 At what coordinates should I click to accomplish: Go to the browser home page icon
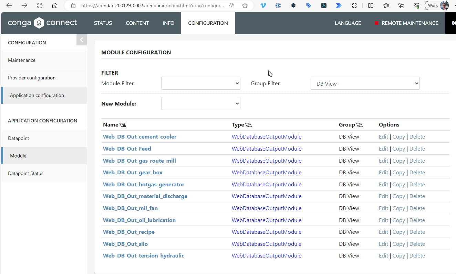click(55, 6)
